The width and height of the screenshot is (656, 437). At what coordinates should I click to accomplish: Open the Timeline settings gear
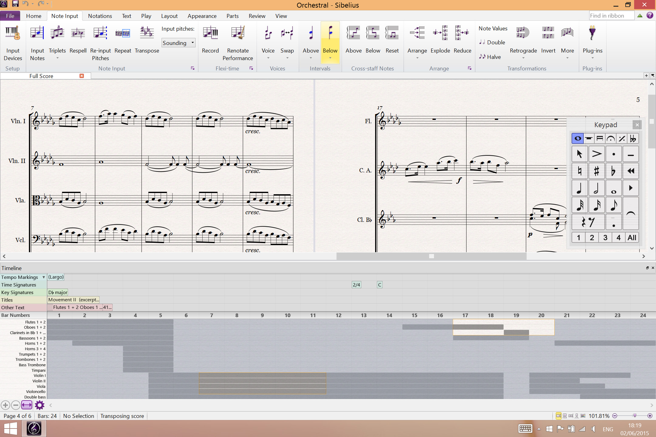click(39, 405)
